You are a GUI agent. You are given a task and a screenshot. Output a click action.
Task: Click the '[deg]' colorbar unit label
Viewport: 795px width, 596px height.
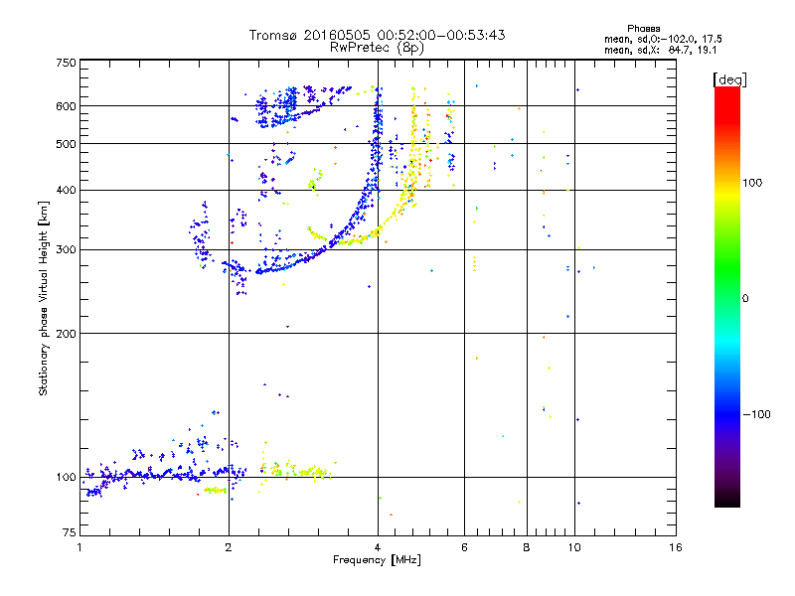coord(729,79)
